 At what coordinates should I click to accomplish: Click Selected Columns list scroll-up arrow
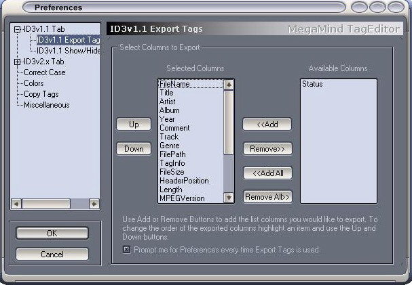(x=229, y=85)
